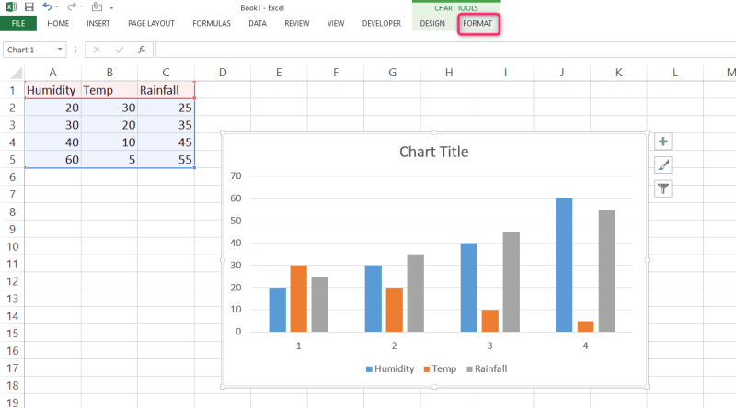Select the Humidity header cell
Image resolution: width=736 pixels, height=408 pixels.
tap(52, 90)
